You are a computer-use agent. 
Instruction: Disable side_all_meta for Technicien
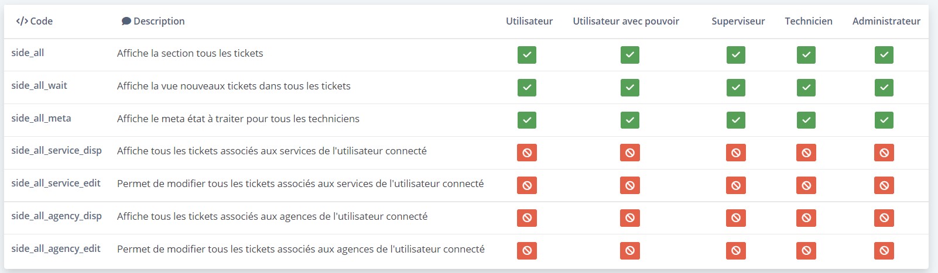806,120
